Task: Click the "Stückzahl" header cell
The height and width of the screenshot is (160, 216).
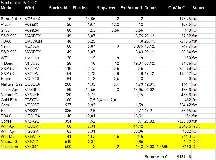Action: (x=58, y=8)
